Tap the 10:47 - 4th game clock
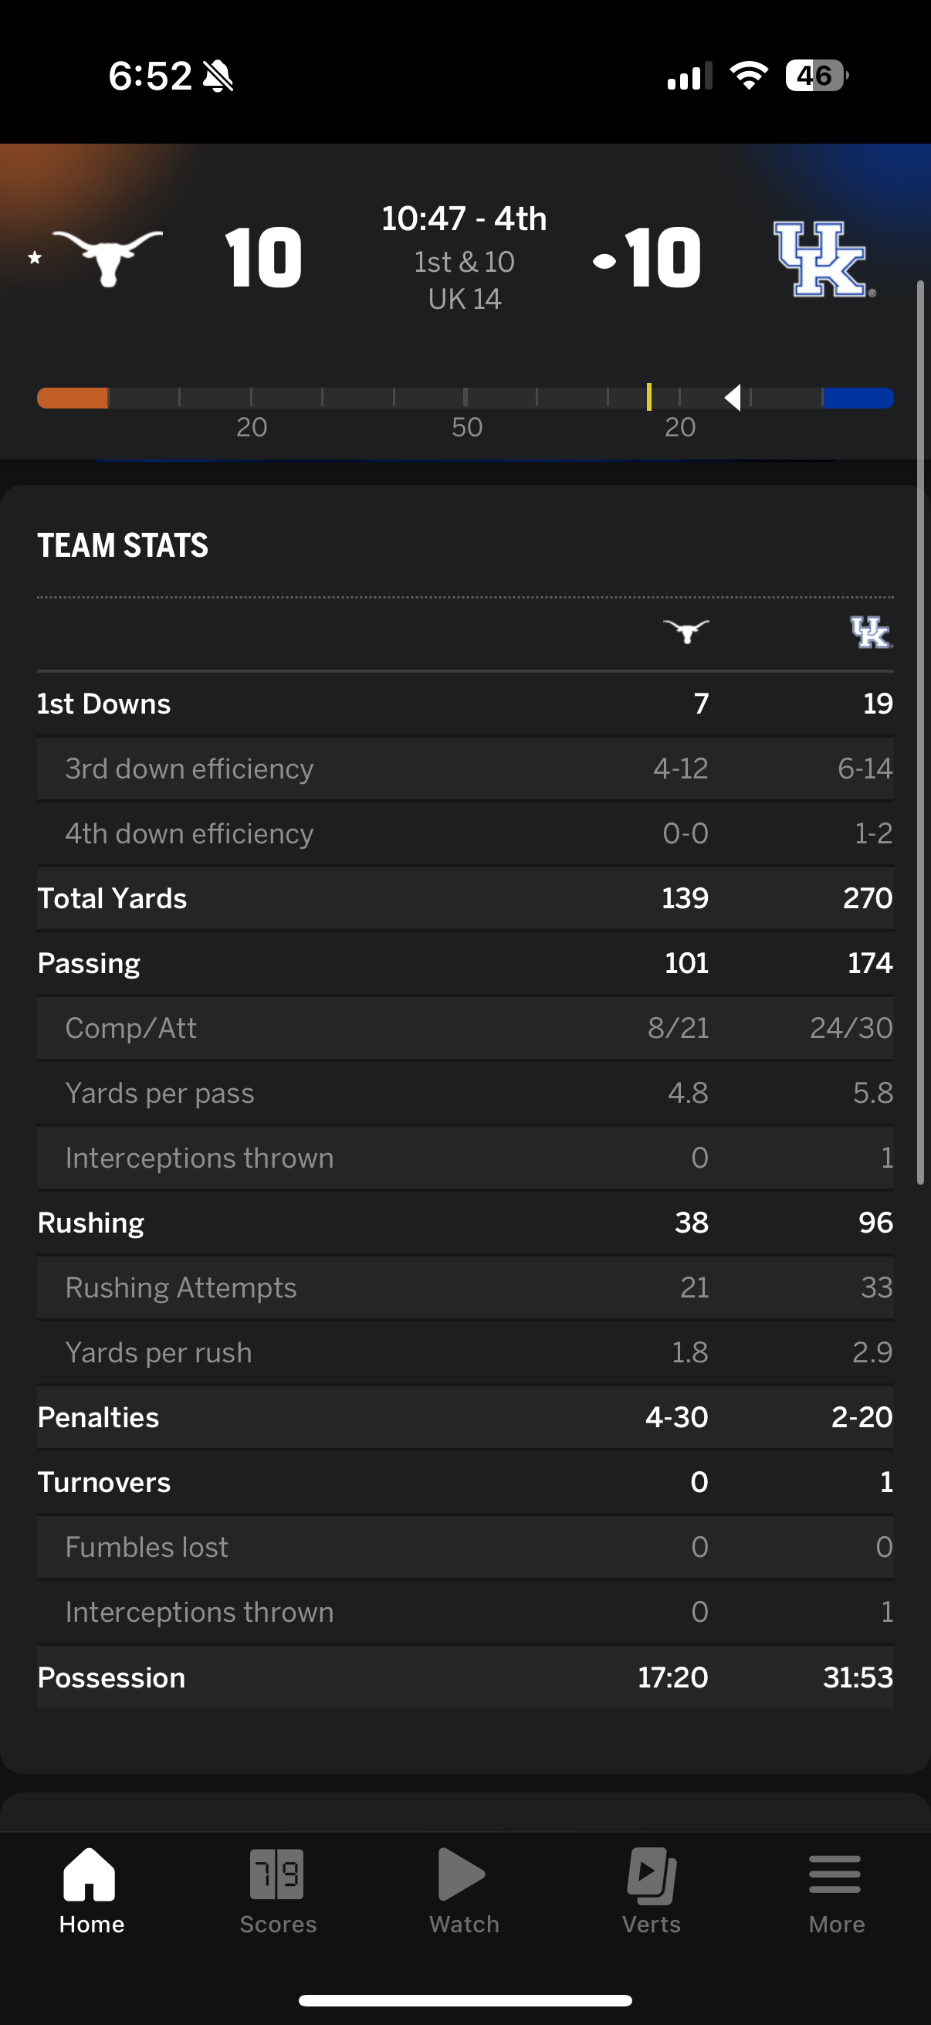The height and width of the screenshot is (2025, 931). [x=464, y=219]
